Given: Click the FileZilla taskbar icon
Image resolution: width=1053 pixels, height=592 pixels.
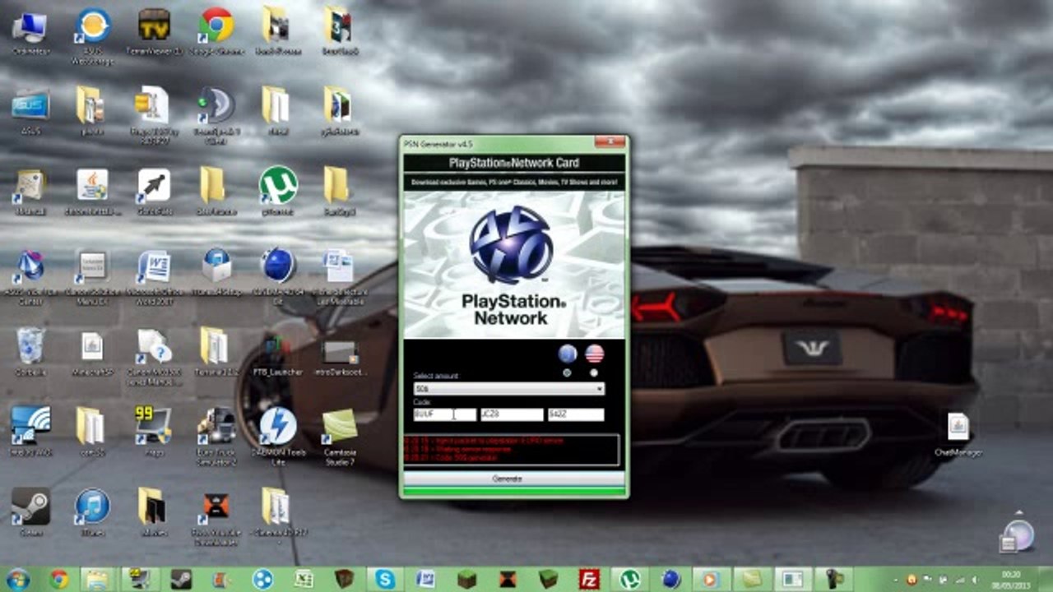Looking at the screenshot, I should pyautogui.click(x=588, y=579).
